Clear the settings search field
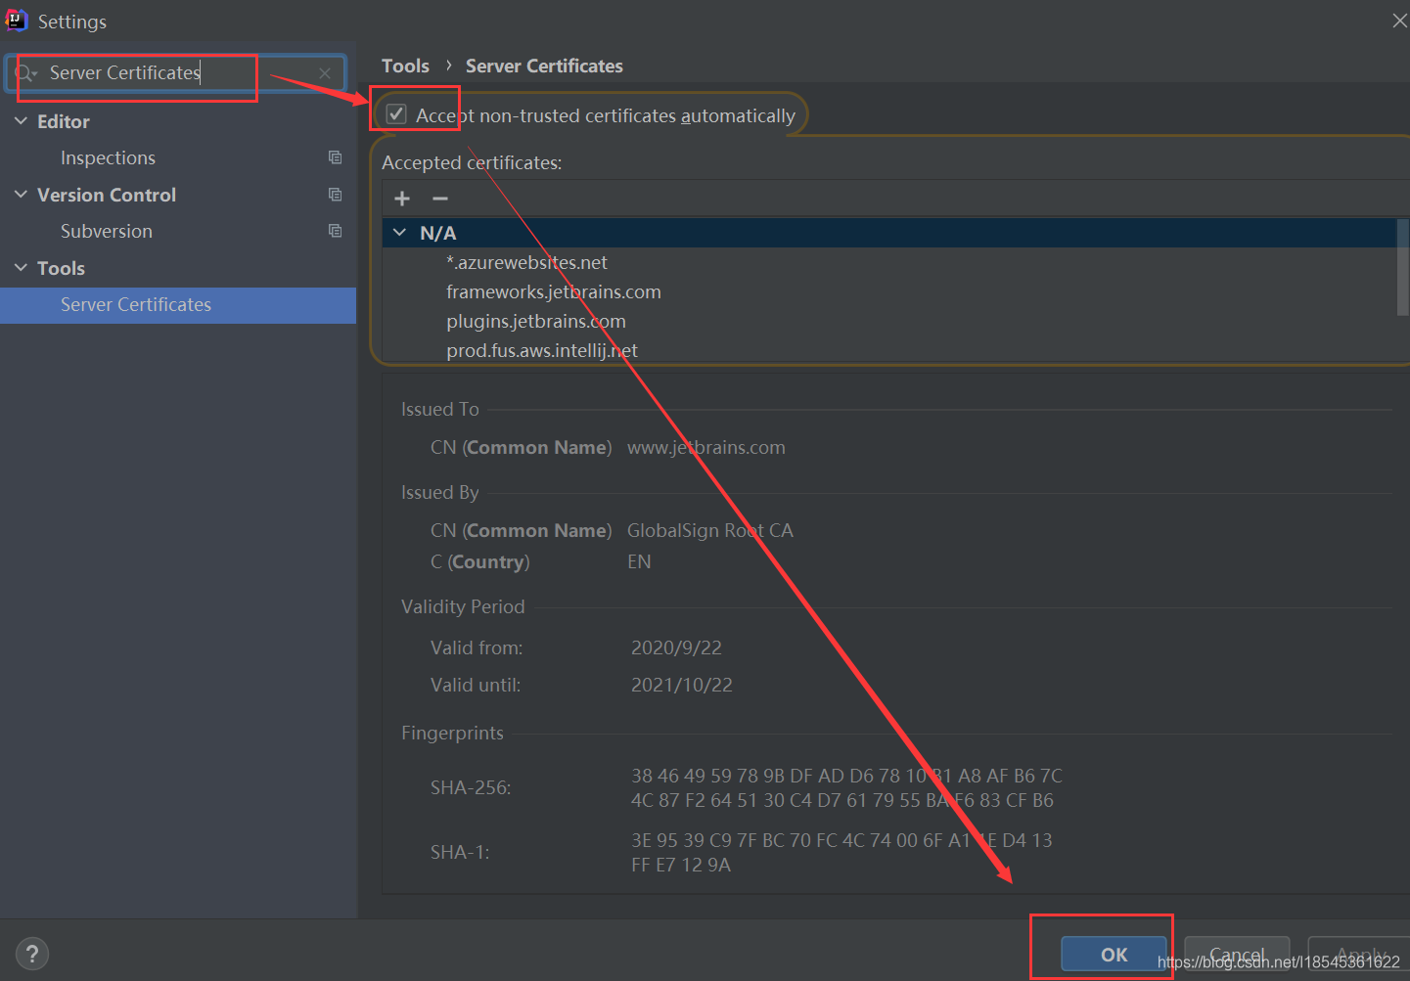Screen dimensions: 1410x981 [325, 73]
